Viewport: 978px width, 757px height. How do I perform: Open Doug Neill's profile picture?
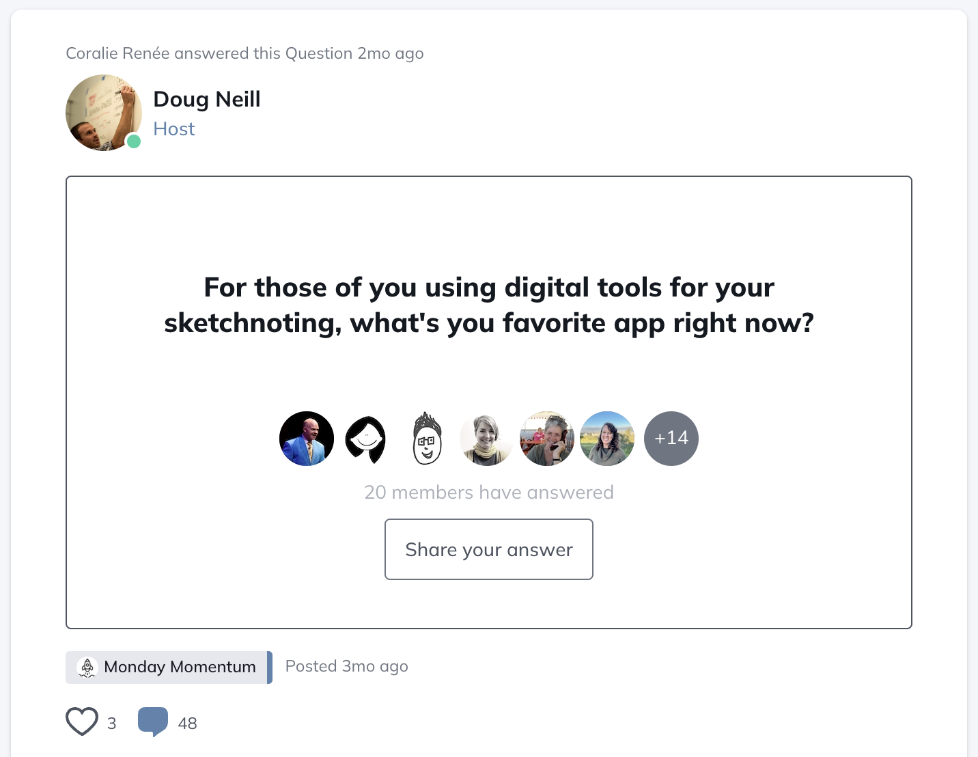pyautogui.click(x=104, y=113)
